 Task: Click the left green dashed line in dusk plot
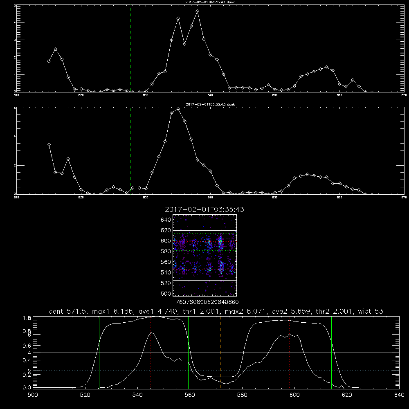pos(130,151)
